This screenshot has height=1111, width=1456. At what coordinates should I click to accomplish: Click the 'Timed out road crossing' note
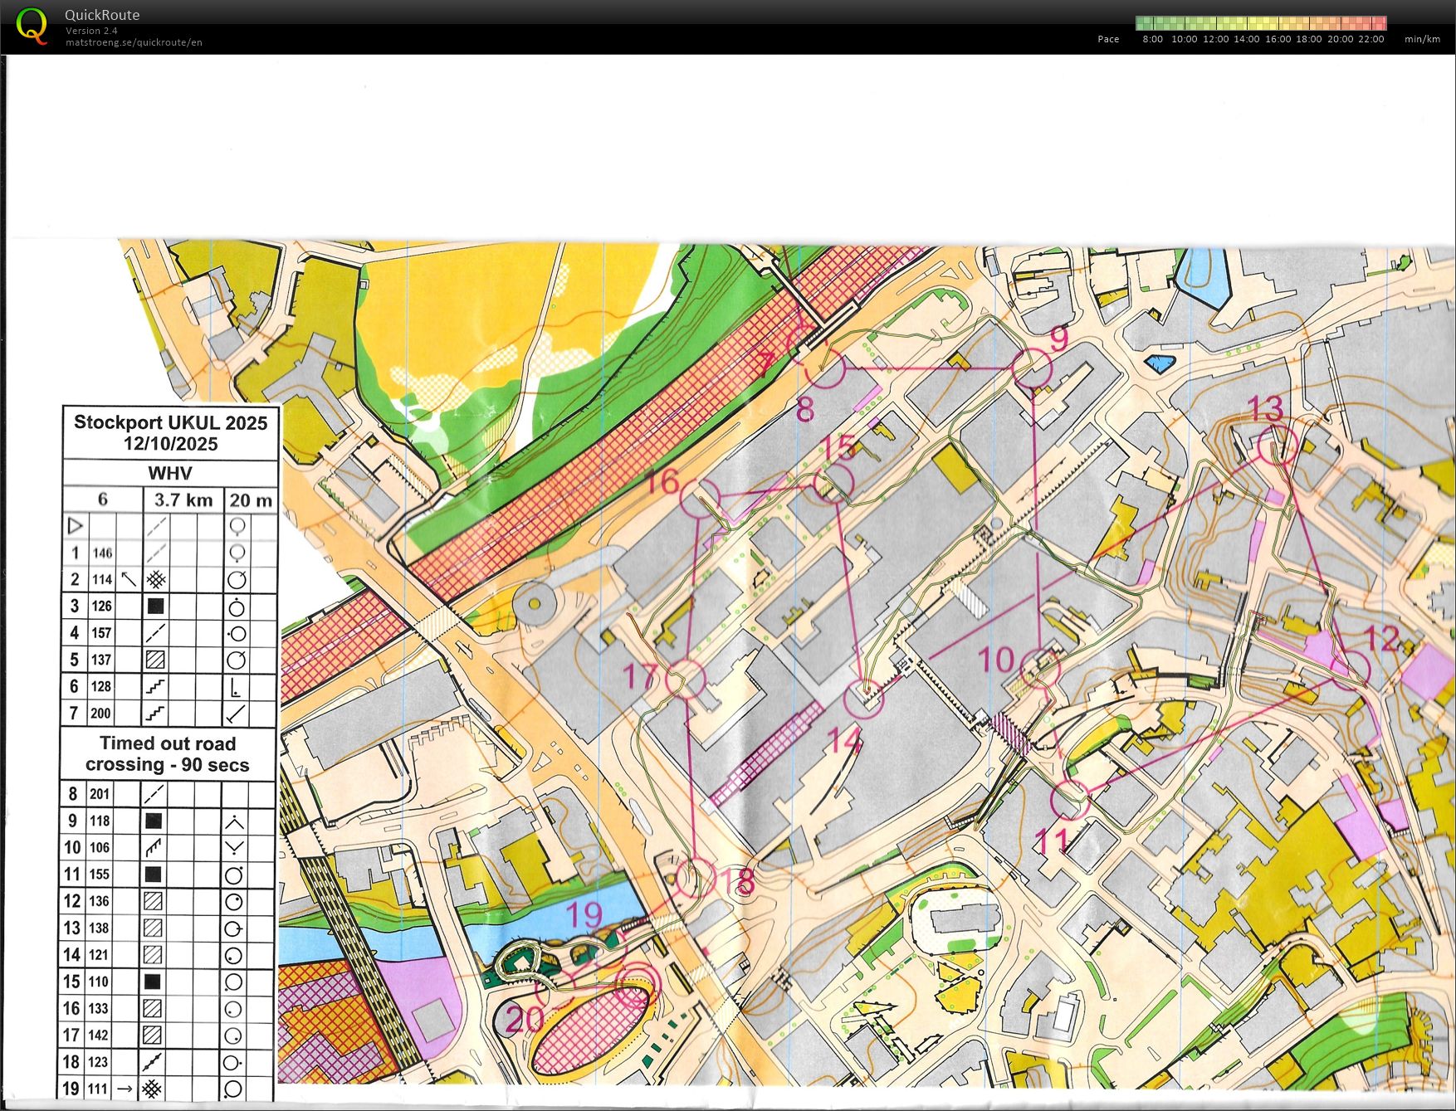pyautogui.click(x=168, y=753)
